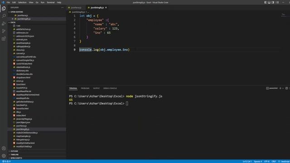Open the Run and Debug view
The width and height of the screenshot is (290, 163).
coord(4,24)
